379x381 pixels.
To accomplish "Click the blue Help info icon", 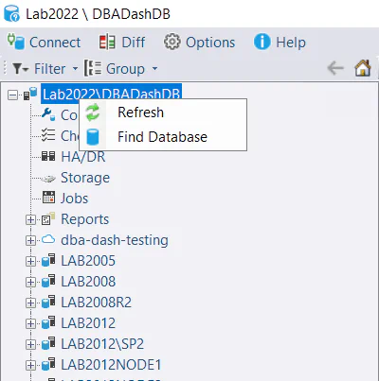I will [262, 42].
